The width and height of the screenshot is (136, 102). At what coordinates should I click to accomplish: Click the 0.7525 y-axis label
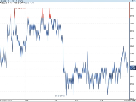coord(132,84)
